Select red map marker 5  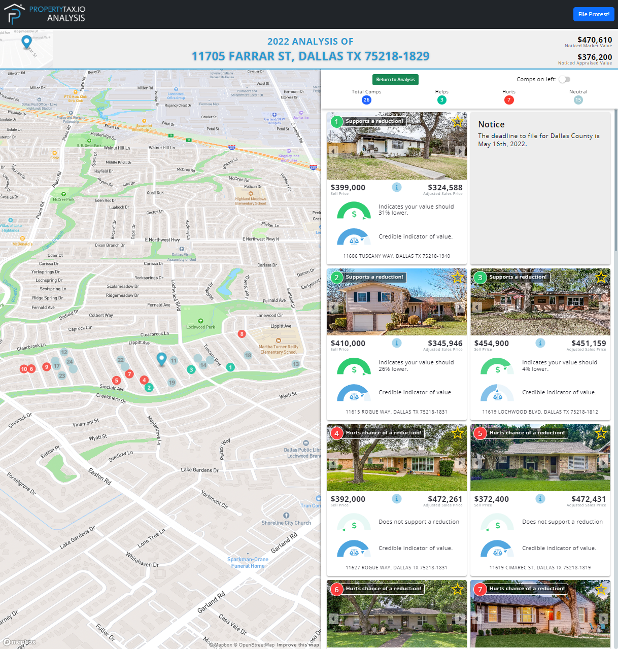point(117,380)
